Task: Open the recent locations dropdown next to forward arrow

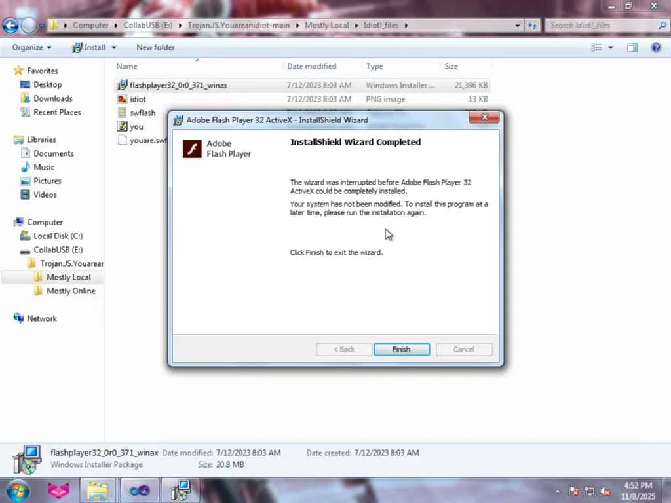Action: pos(42,26)
